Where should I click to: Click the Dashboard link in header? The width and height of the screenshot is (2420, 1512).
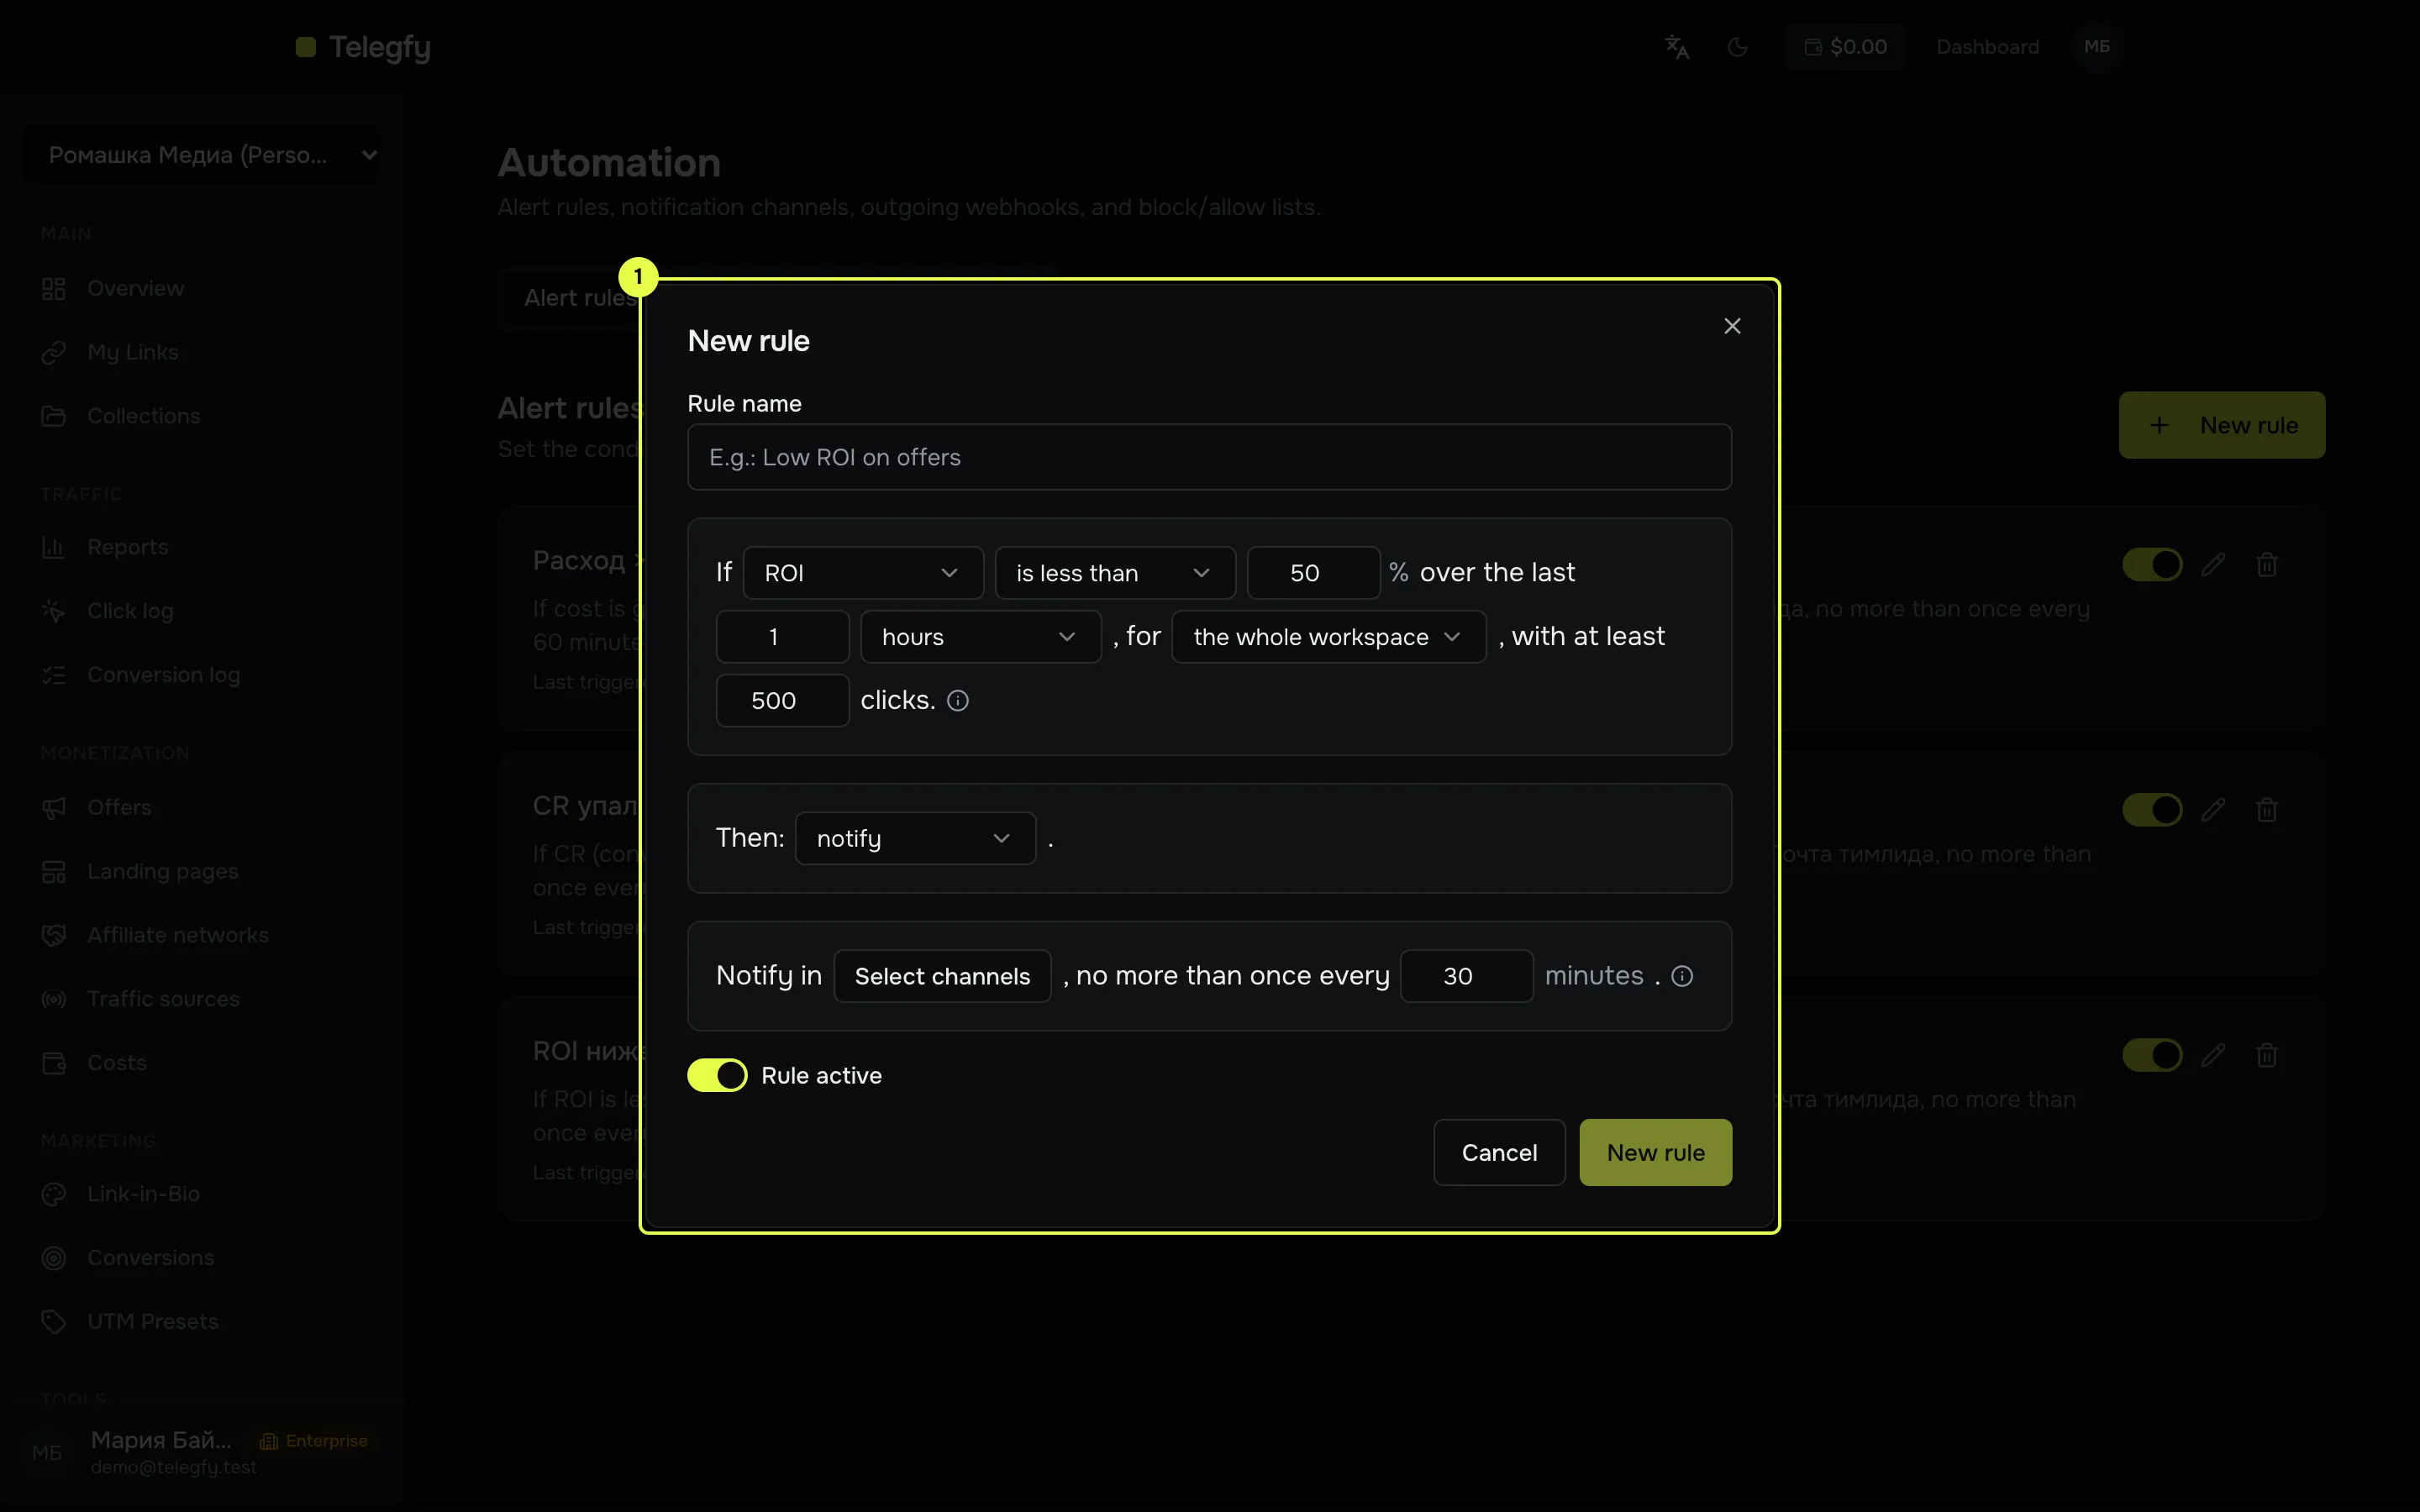click(x=1987, y=47)
